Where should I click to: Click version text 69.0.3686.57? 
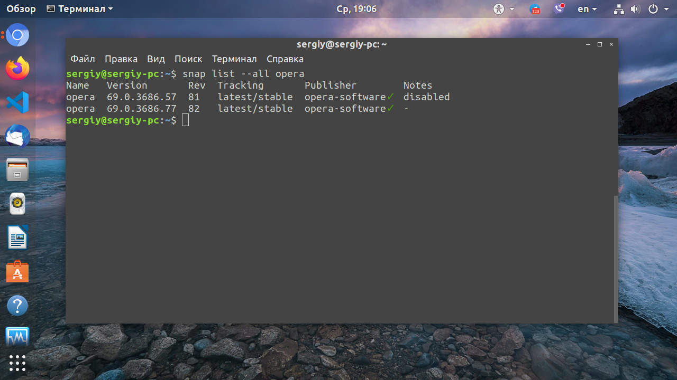click(141, 97)
